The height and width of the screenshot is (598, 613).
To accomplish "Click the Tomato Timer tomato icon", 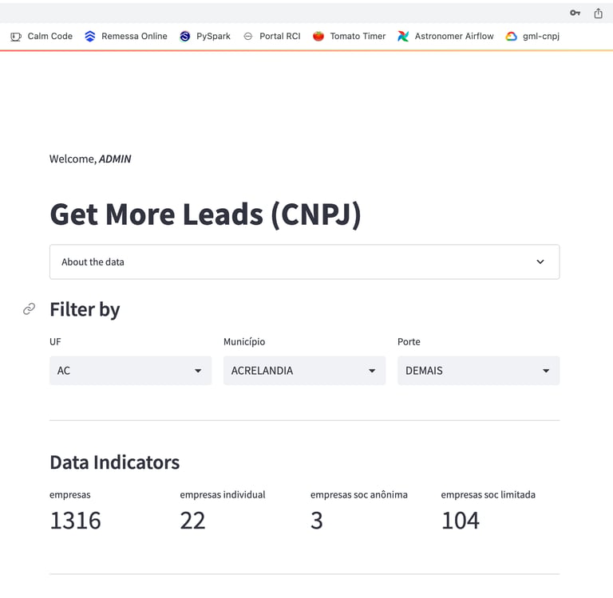I will coord(318,37).
